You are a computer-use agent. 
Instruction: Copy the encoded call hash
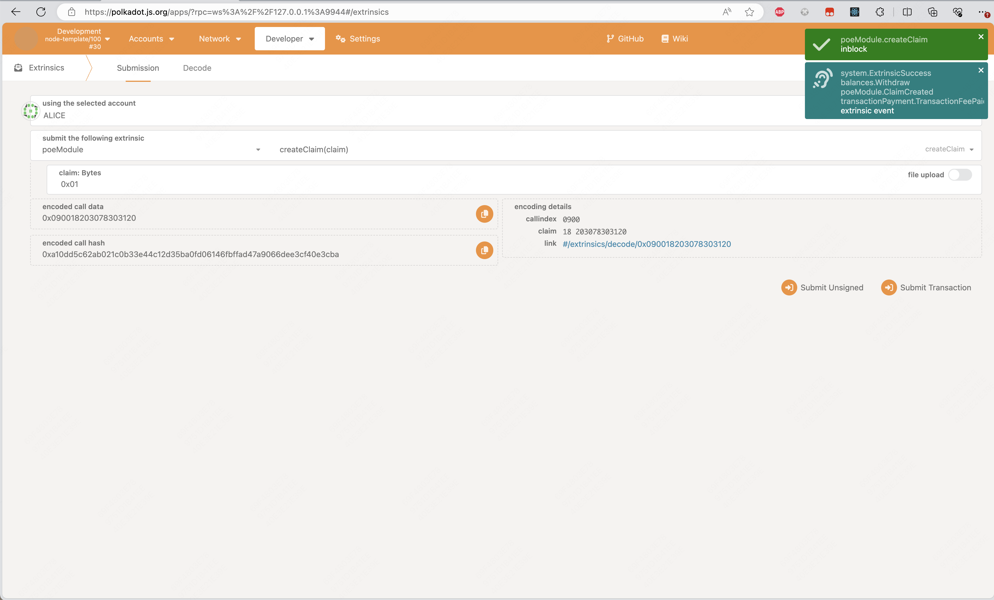pos(484,250)
